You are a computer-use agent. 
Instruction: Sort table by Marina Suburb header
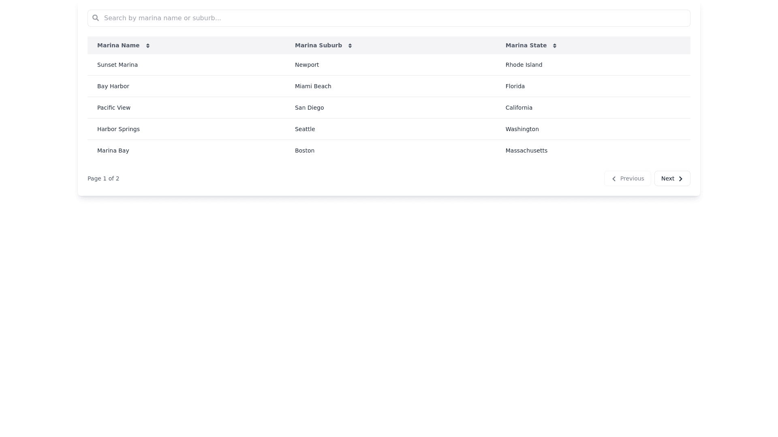click(x=318, y=45)
